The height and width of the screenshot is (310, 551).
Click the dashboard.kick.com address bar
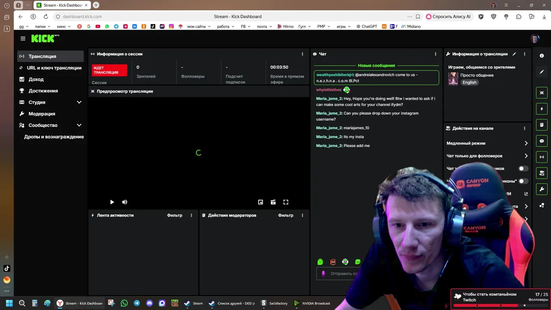click(82, 16)
